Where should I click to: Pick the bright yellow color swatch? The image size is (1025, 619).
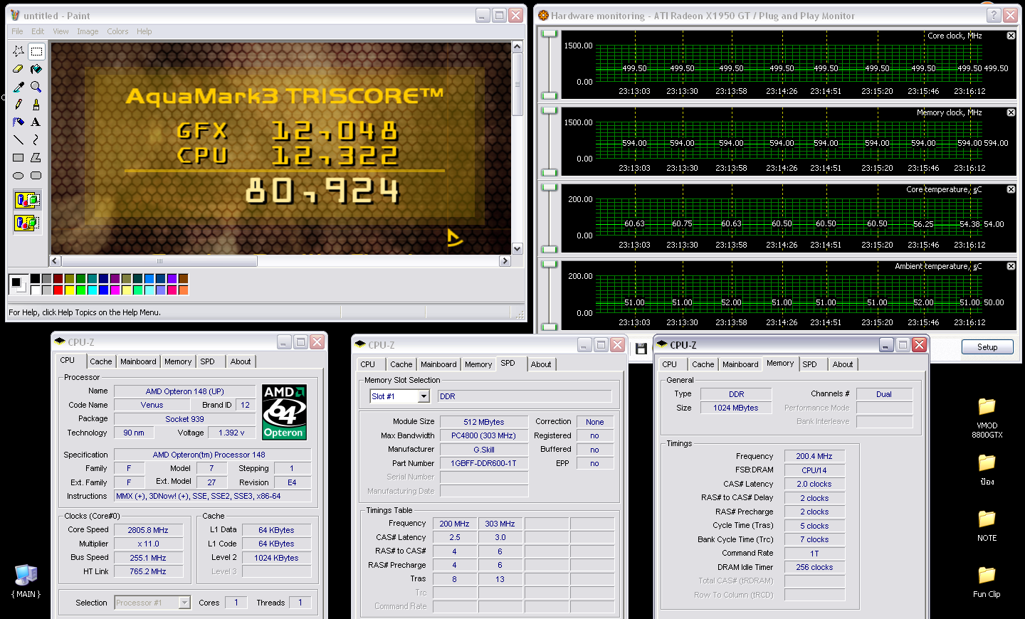[x=69, y=290]
